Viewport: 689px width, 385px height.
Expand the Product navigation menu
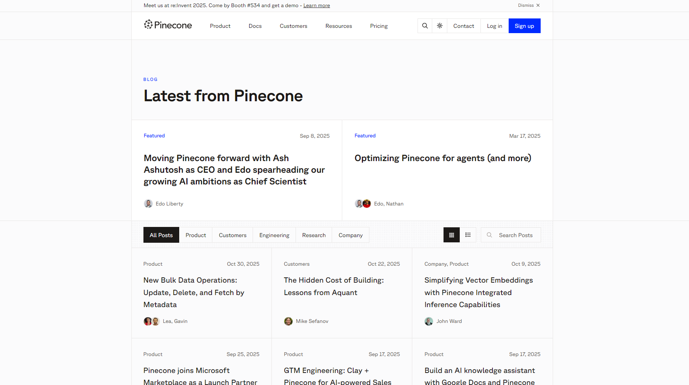click(x=220, y=26)
